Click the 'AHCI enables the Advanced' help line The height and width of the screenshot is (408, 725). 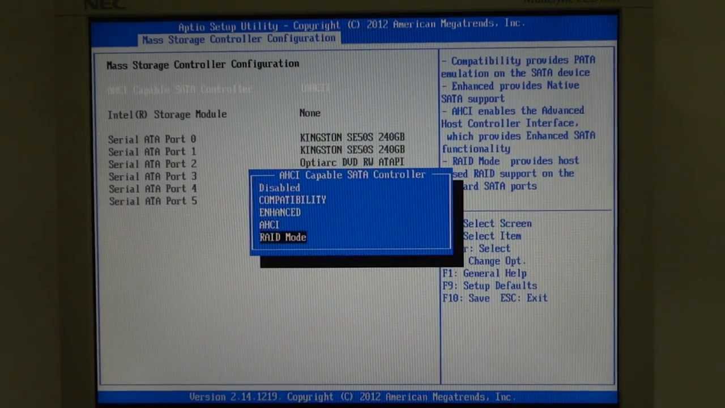click(x=513, y=111)
